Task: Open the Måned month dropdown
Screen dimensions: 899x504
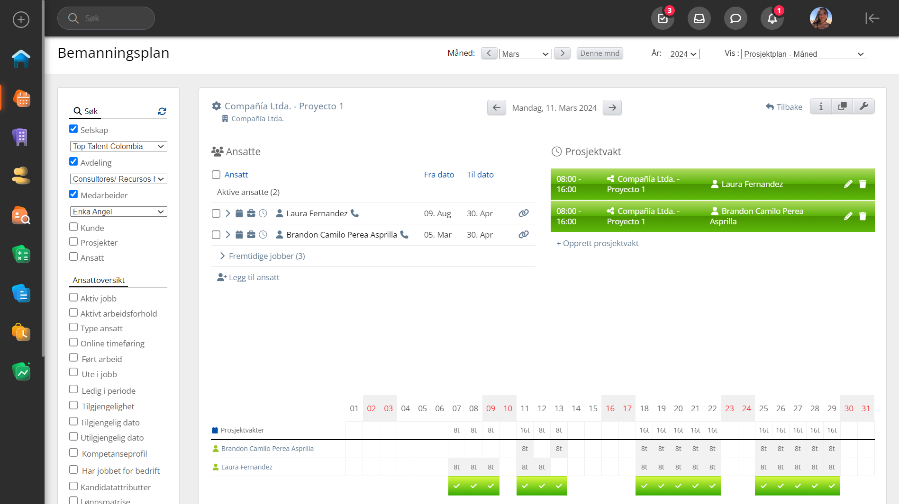Action: click(x=525, y=54)
